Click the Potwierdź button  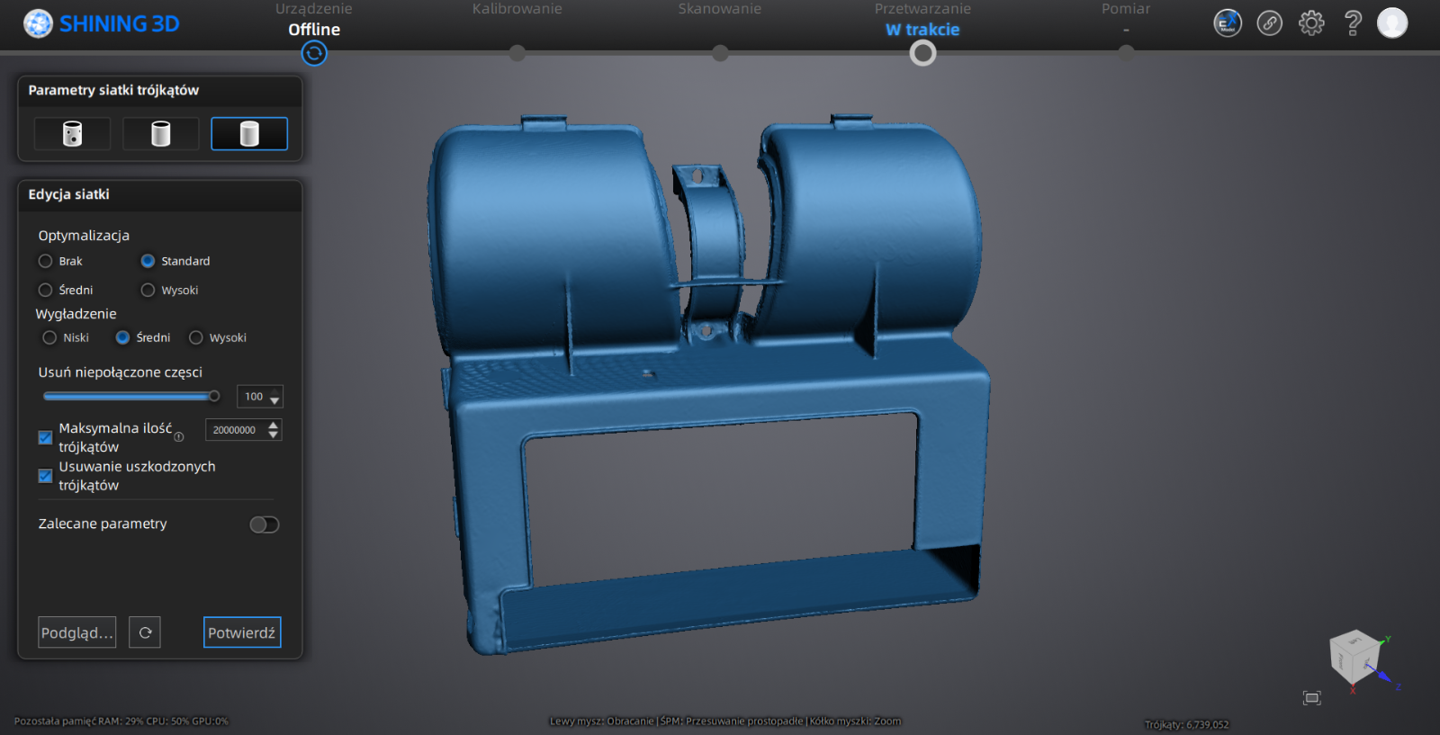tap(242, 632)
